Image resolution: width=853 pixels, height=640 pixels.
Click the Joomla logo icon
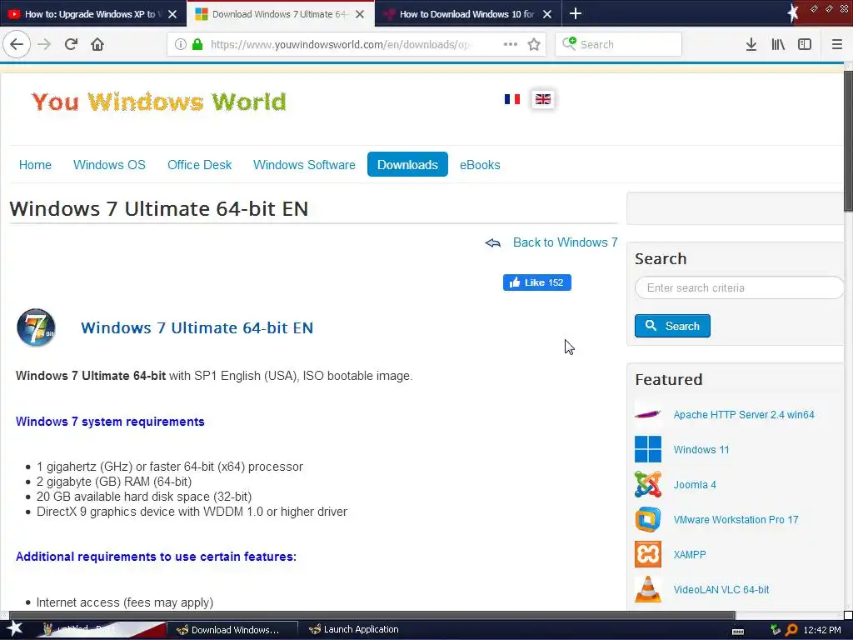(648, 484)
